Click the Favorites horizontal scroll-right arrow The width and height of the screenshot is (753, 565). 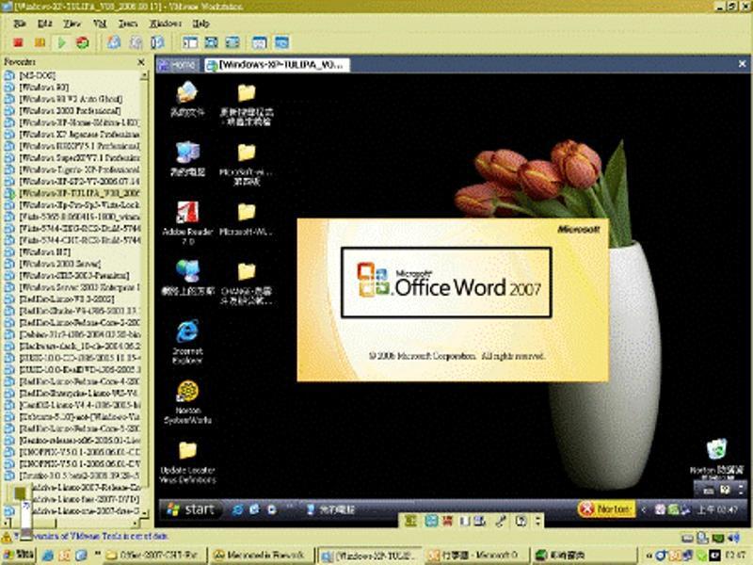click(136, 523)
